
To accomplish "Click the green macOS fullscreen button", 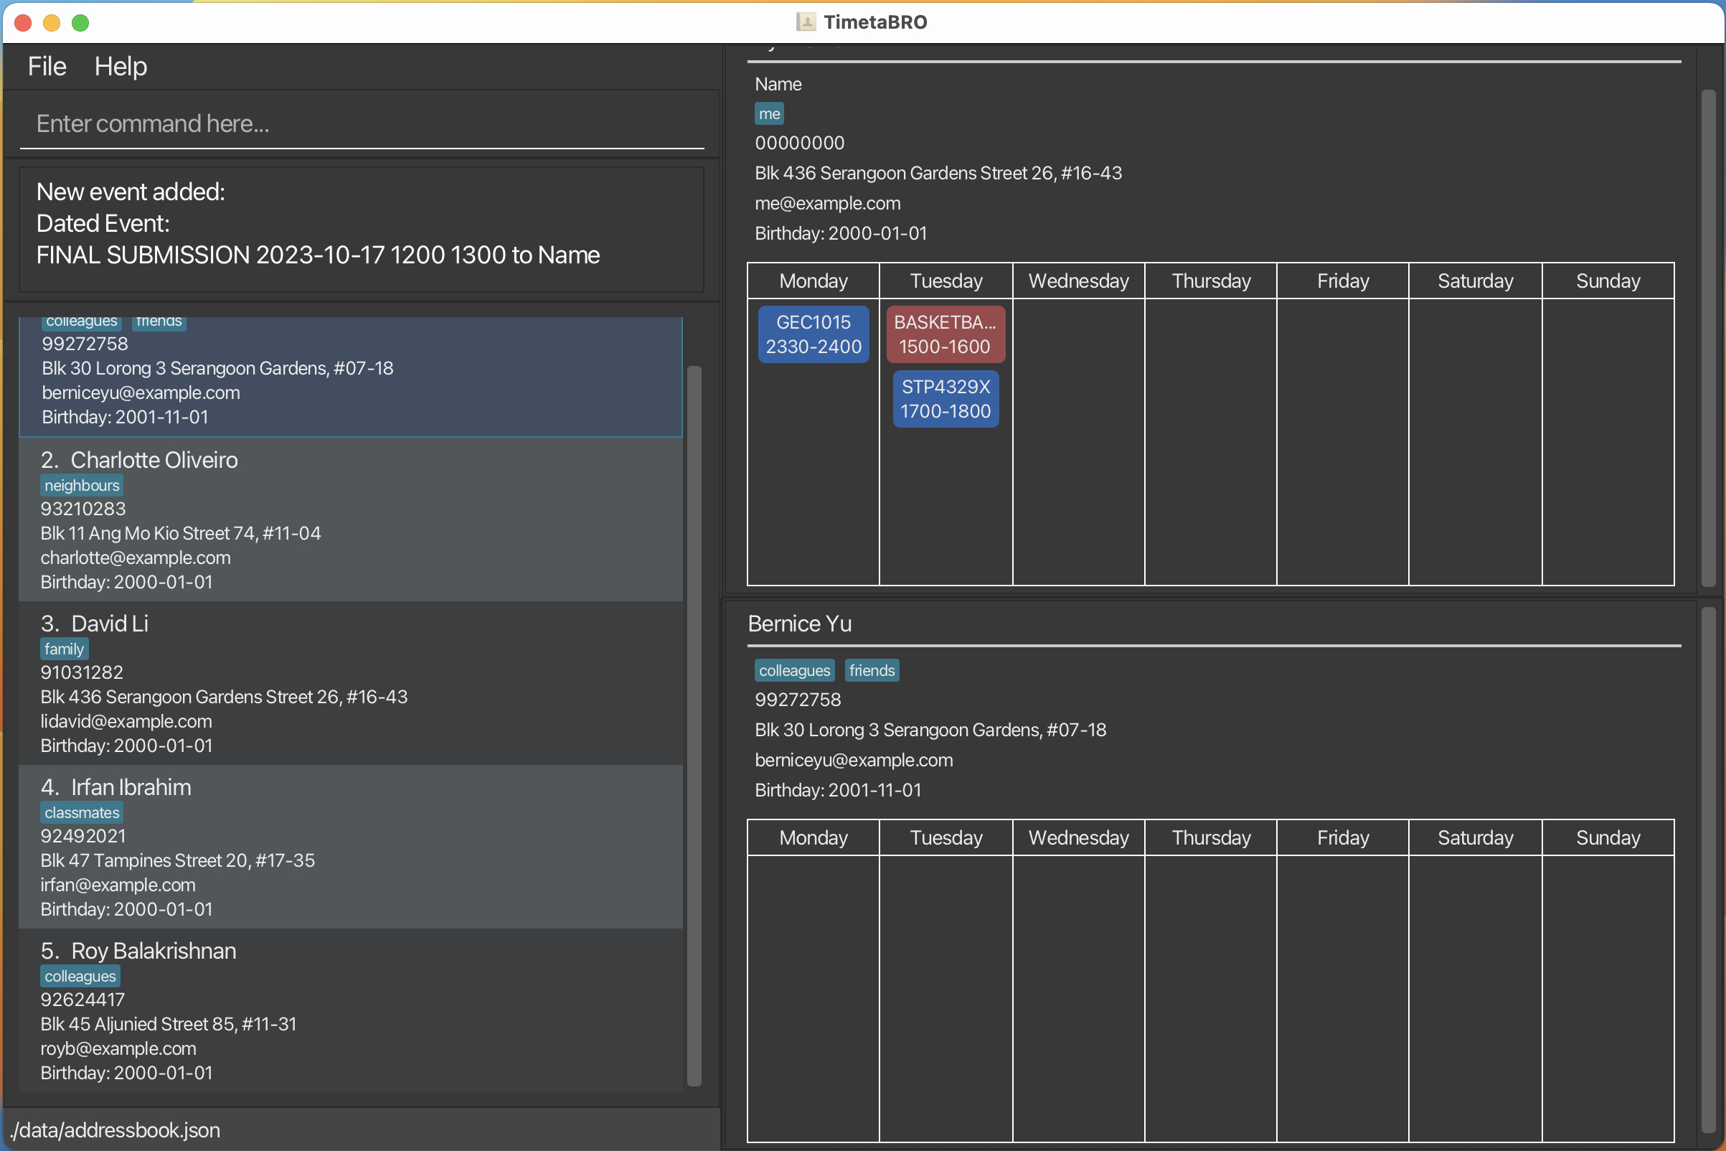I will point(80,23).
